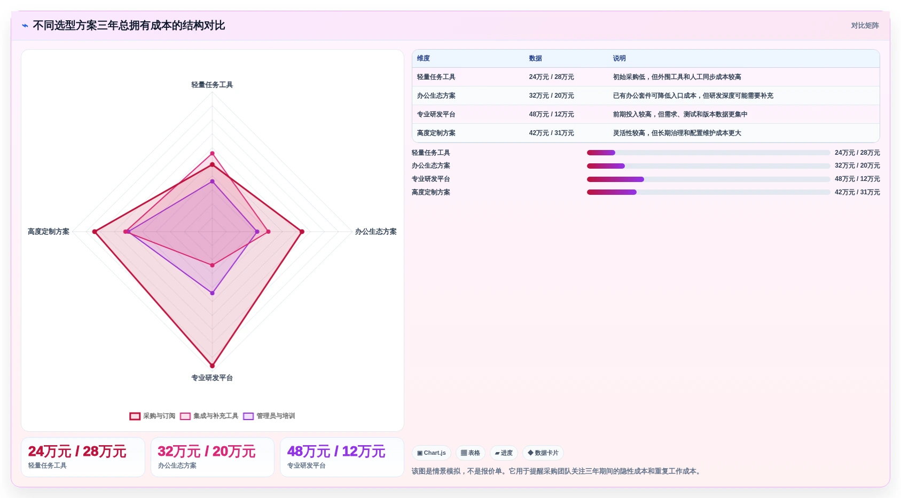Click the 办公生态方案 progress row label
The height and width of the screenshot is (498, 901).
click(431, 165)
